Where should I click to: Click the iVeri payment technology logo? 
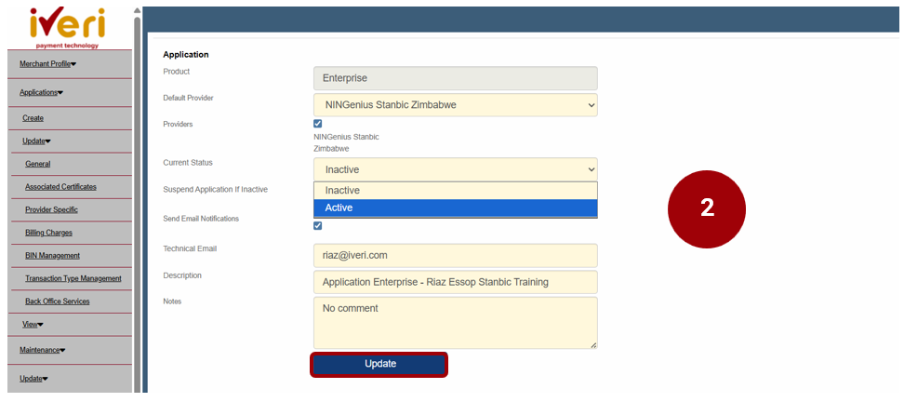coord(68,28)
